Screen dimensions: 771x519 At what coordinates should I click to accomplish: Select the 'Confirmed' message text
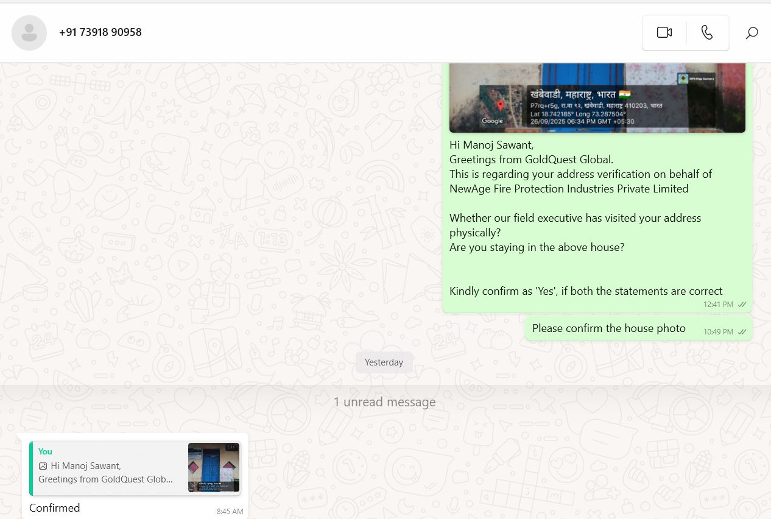pyautogui.click(x=55, y=507)
